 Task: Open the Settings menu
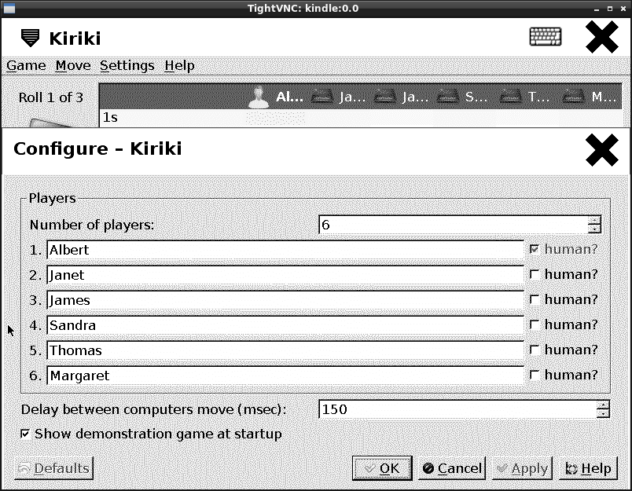click(x=127, y=65)
